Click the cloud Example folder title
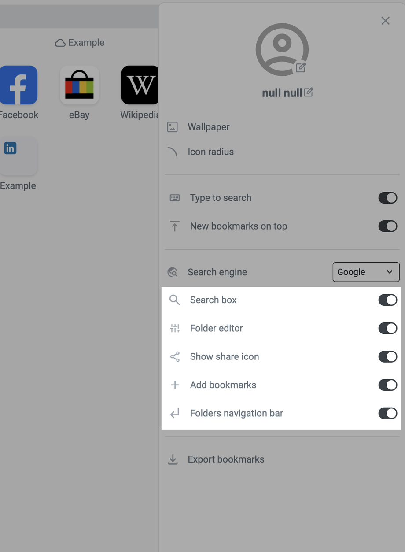 (x=80, y=42)
